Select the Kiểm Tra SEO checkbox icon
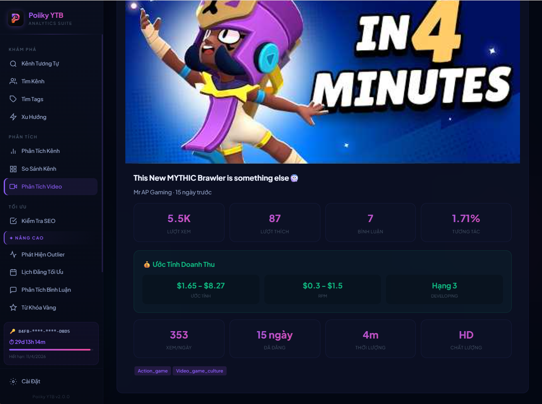 pos(13,221)
